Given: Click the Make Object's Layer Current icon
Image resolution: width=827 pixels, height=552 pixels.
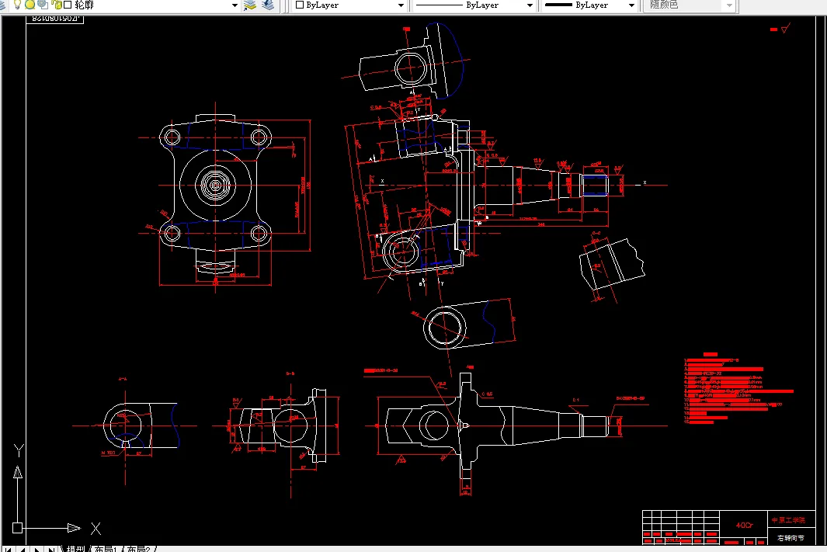Looking at the screenshot, I should pos(250,5).
